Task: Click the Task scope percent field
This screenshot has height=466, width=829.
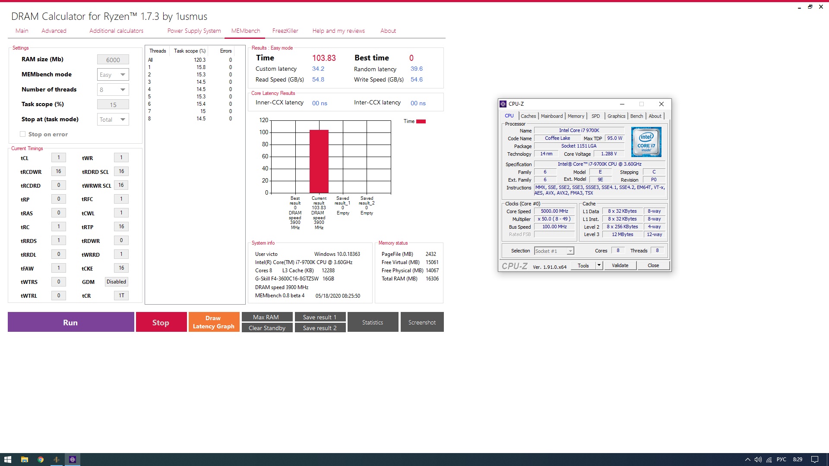Action: [113, 105]
